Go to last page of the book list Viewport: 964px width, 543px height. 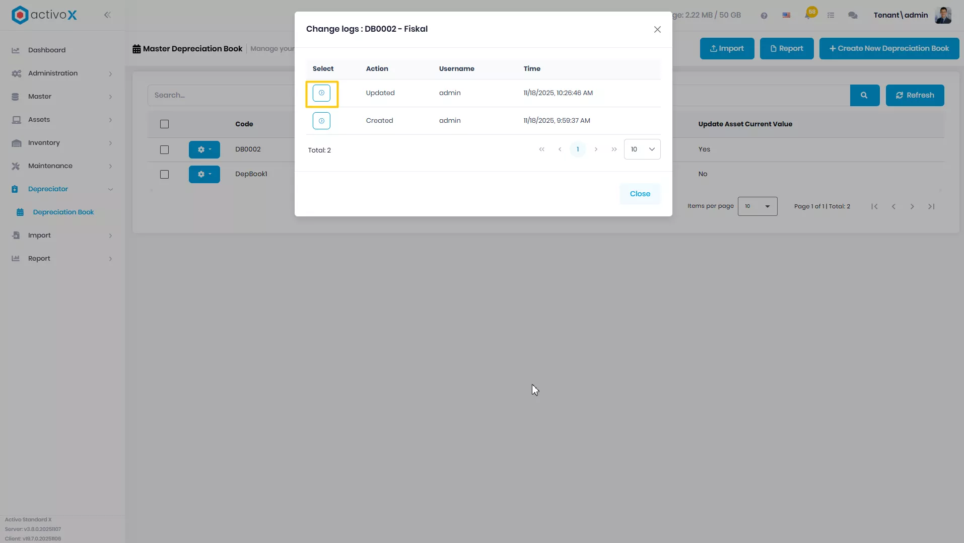point(931,207)
